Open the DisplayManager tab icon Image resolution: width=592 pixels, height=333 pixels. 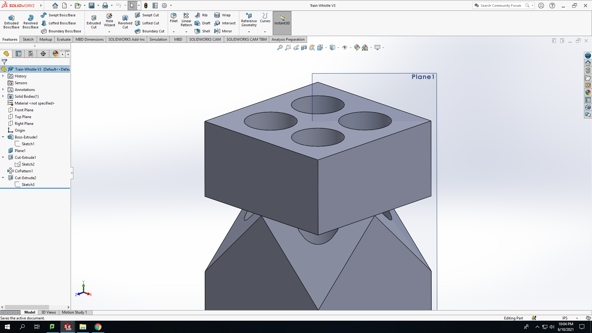[x=55, y=54]
